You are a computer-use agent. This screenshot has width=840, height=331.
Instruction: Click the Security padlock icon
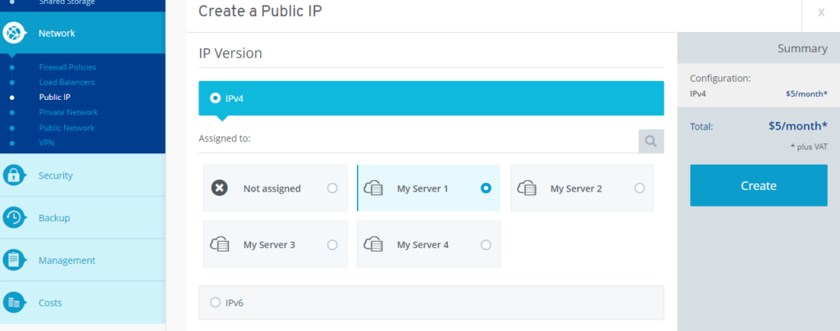[14, 175]
